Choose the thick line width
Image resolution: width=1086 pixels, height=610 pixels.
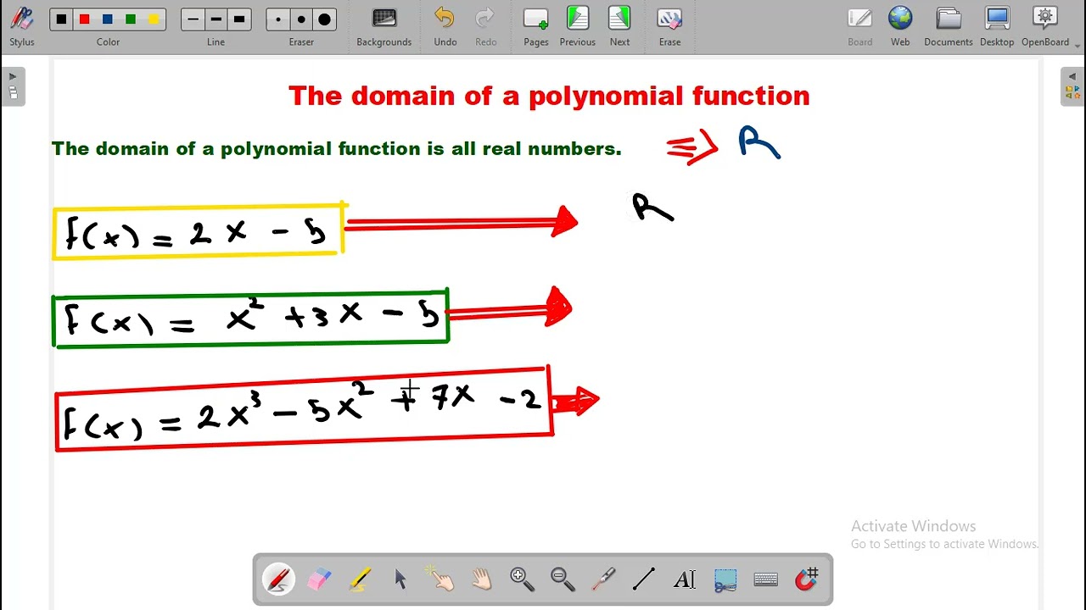point(239,19)
